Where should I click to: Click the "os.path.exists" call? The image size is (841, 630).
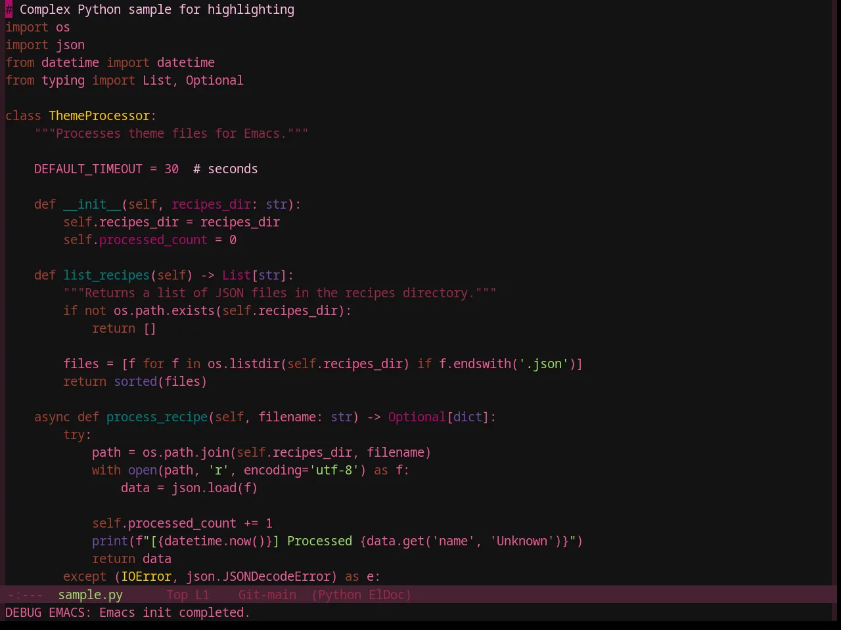[164, 310]
